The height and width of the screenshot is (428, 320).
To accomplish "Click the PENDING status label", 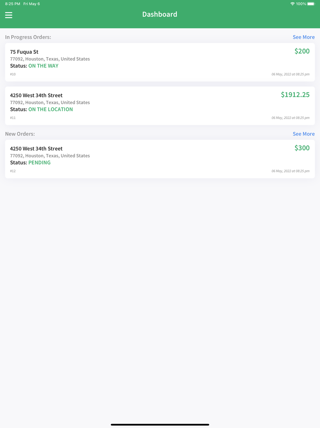I will coord(39,163).
